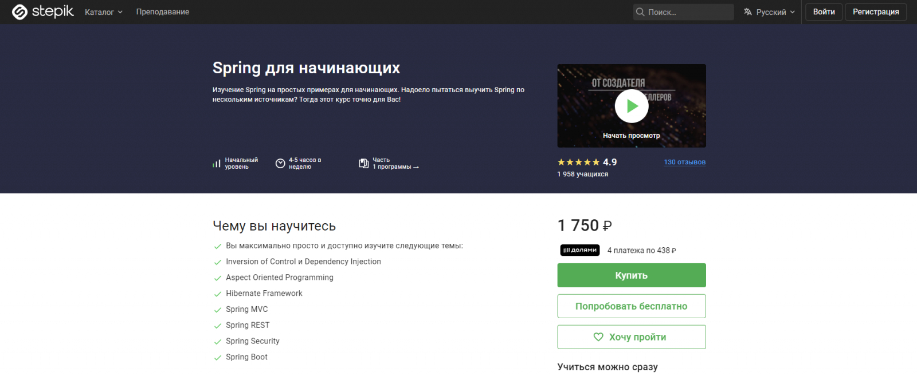Click the Чему вы научитесь heading
The height and width of the screenshot is (376, 917).
tap(274, 226)
